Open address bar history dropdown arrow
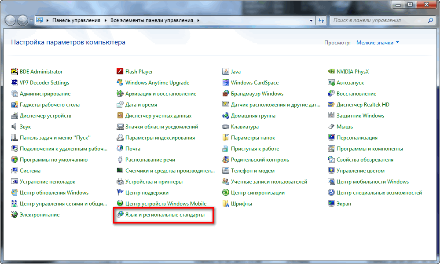This screenshot has width=440, height=264. coord(311,20)
